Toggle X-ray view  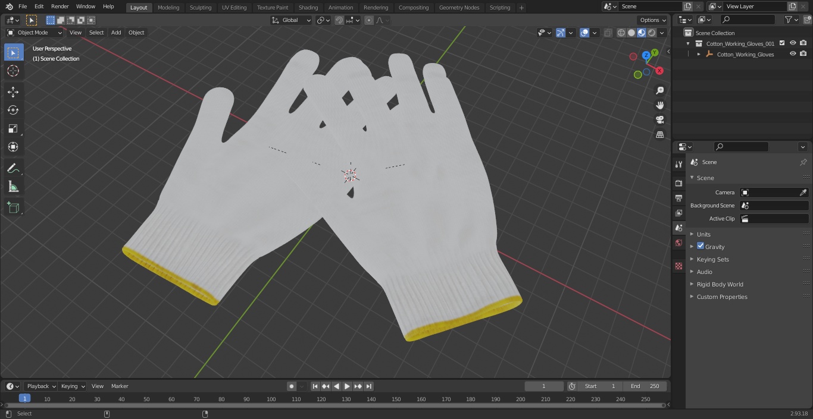(608, 33)
